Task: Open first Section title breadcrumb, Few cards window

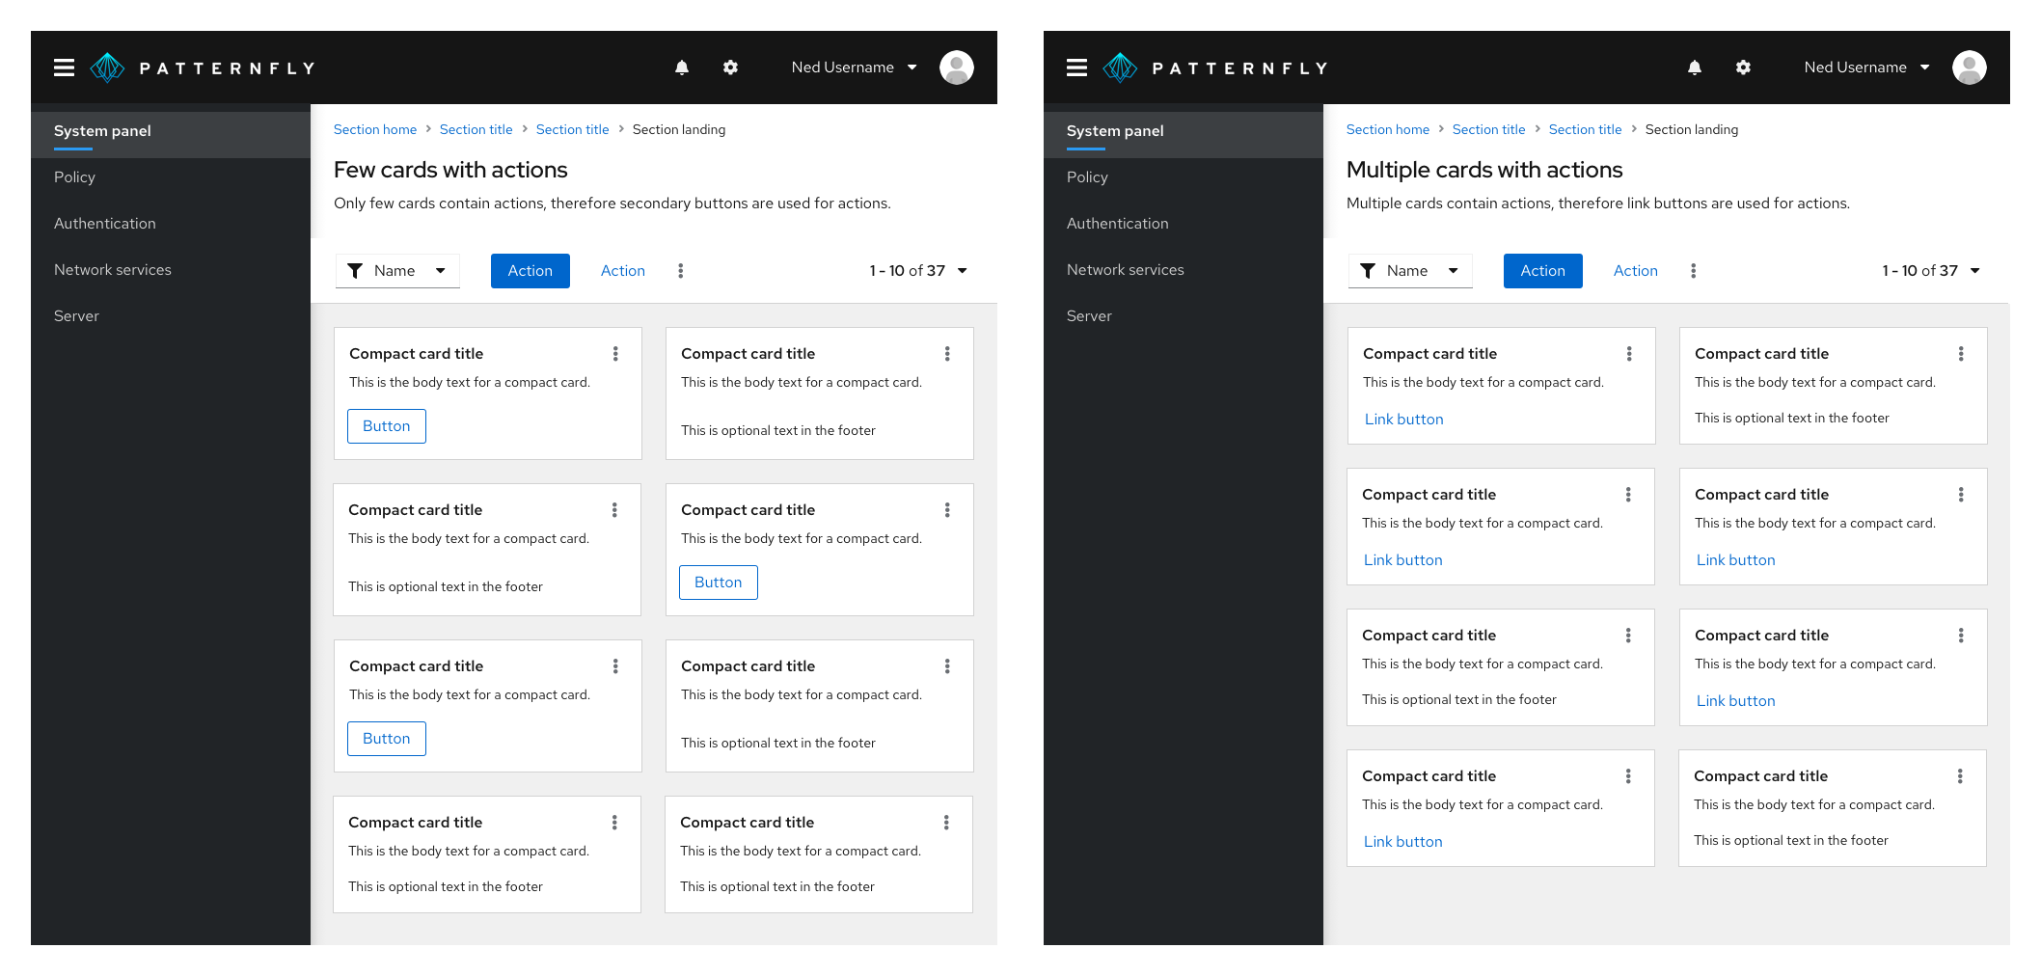Action: [x=476, y=129]
